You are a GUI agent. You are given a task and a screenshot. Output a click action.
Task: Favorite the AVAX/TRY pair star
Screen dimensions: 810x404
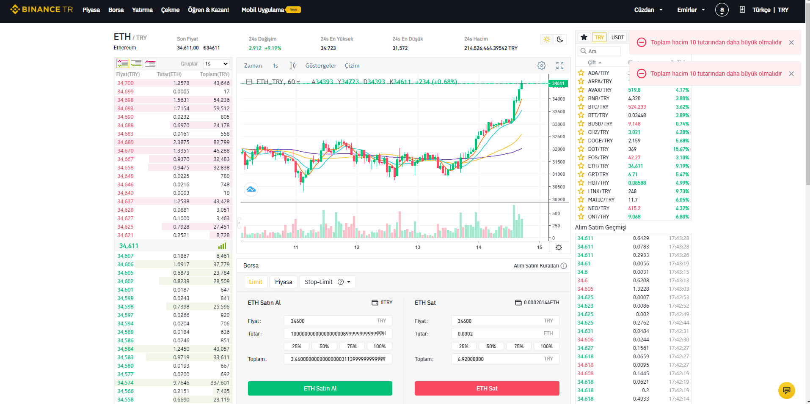[x=581, y=90]
